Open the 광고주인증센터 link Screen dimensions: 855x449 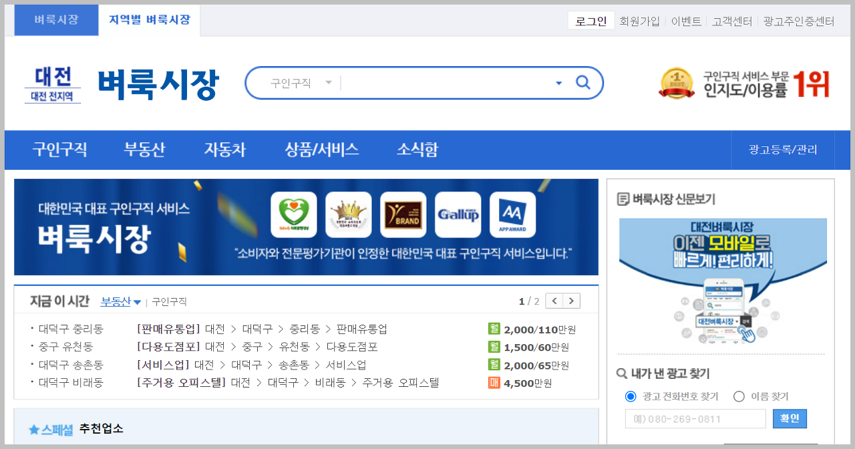[x=799, y=21]
